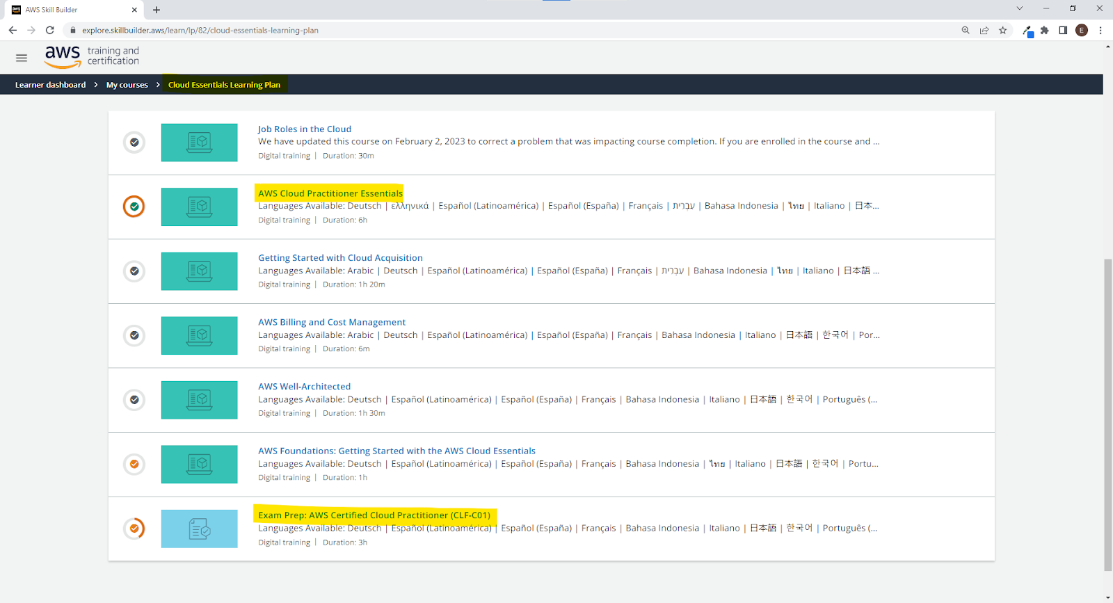Close the AWS Skill Builder tab
This screenshot has height=603, width=1113.
coord(134,10)
